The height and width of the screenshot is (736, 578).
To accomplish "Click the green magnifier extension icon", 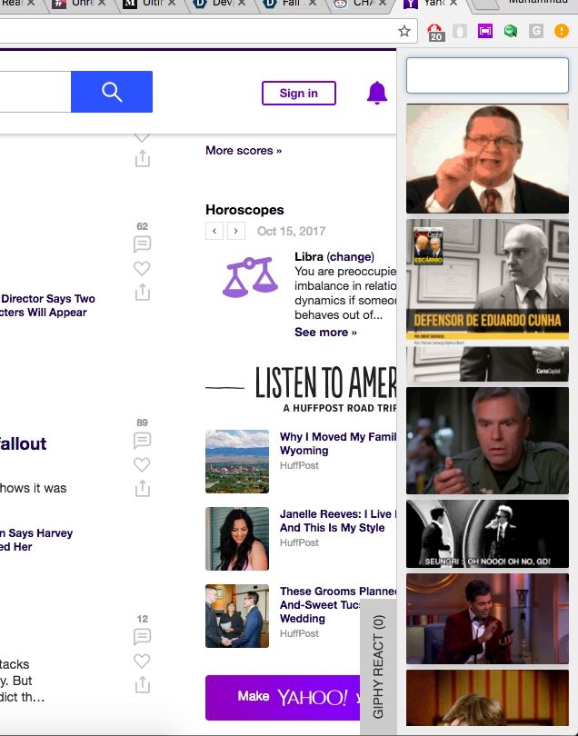I will click(x=511, y=32).
